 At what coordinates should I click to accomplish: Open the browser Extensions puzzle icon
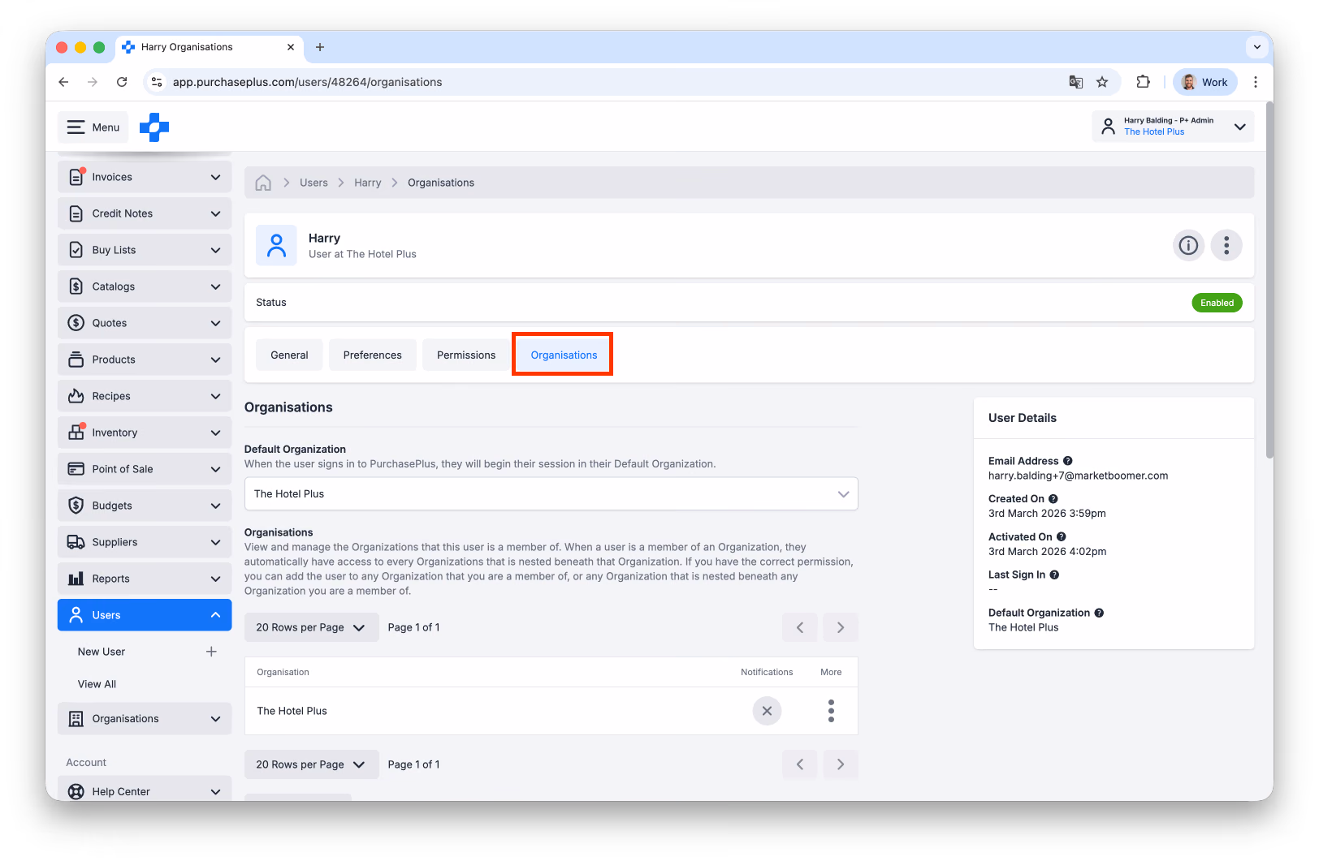(1143, 82)
